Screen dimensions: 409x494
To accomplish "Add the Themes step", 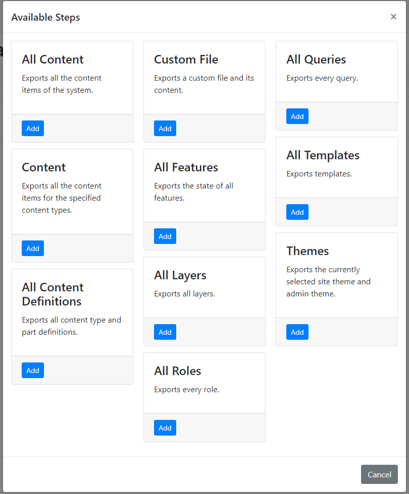I will click(297, 332).
